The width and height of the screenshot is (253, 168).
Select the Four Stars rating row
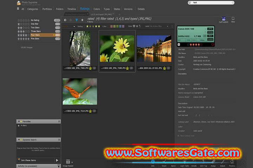(x=39, y=35)
